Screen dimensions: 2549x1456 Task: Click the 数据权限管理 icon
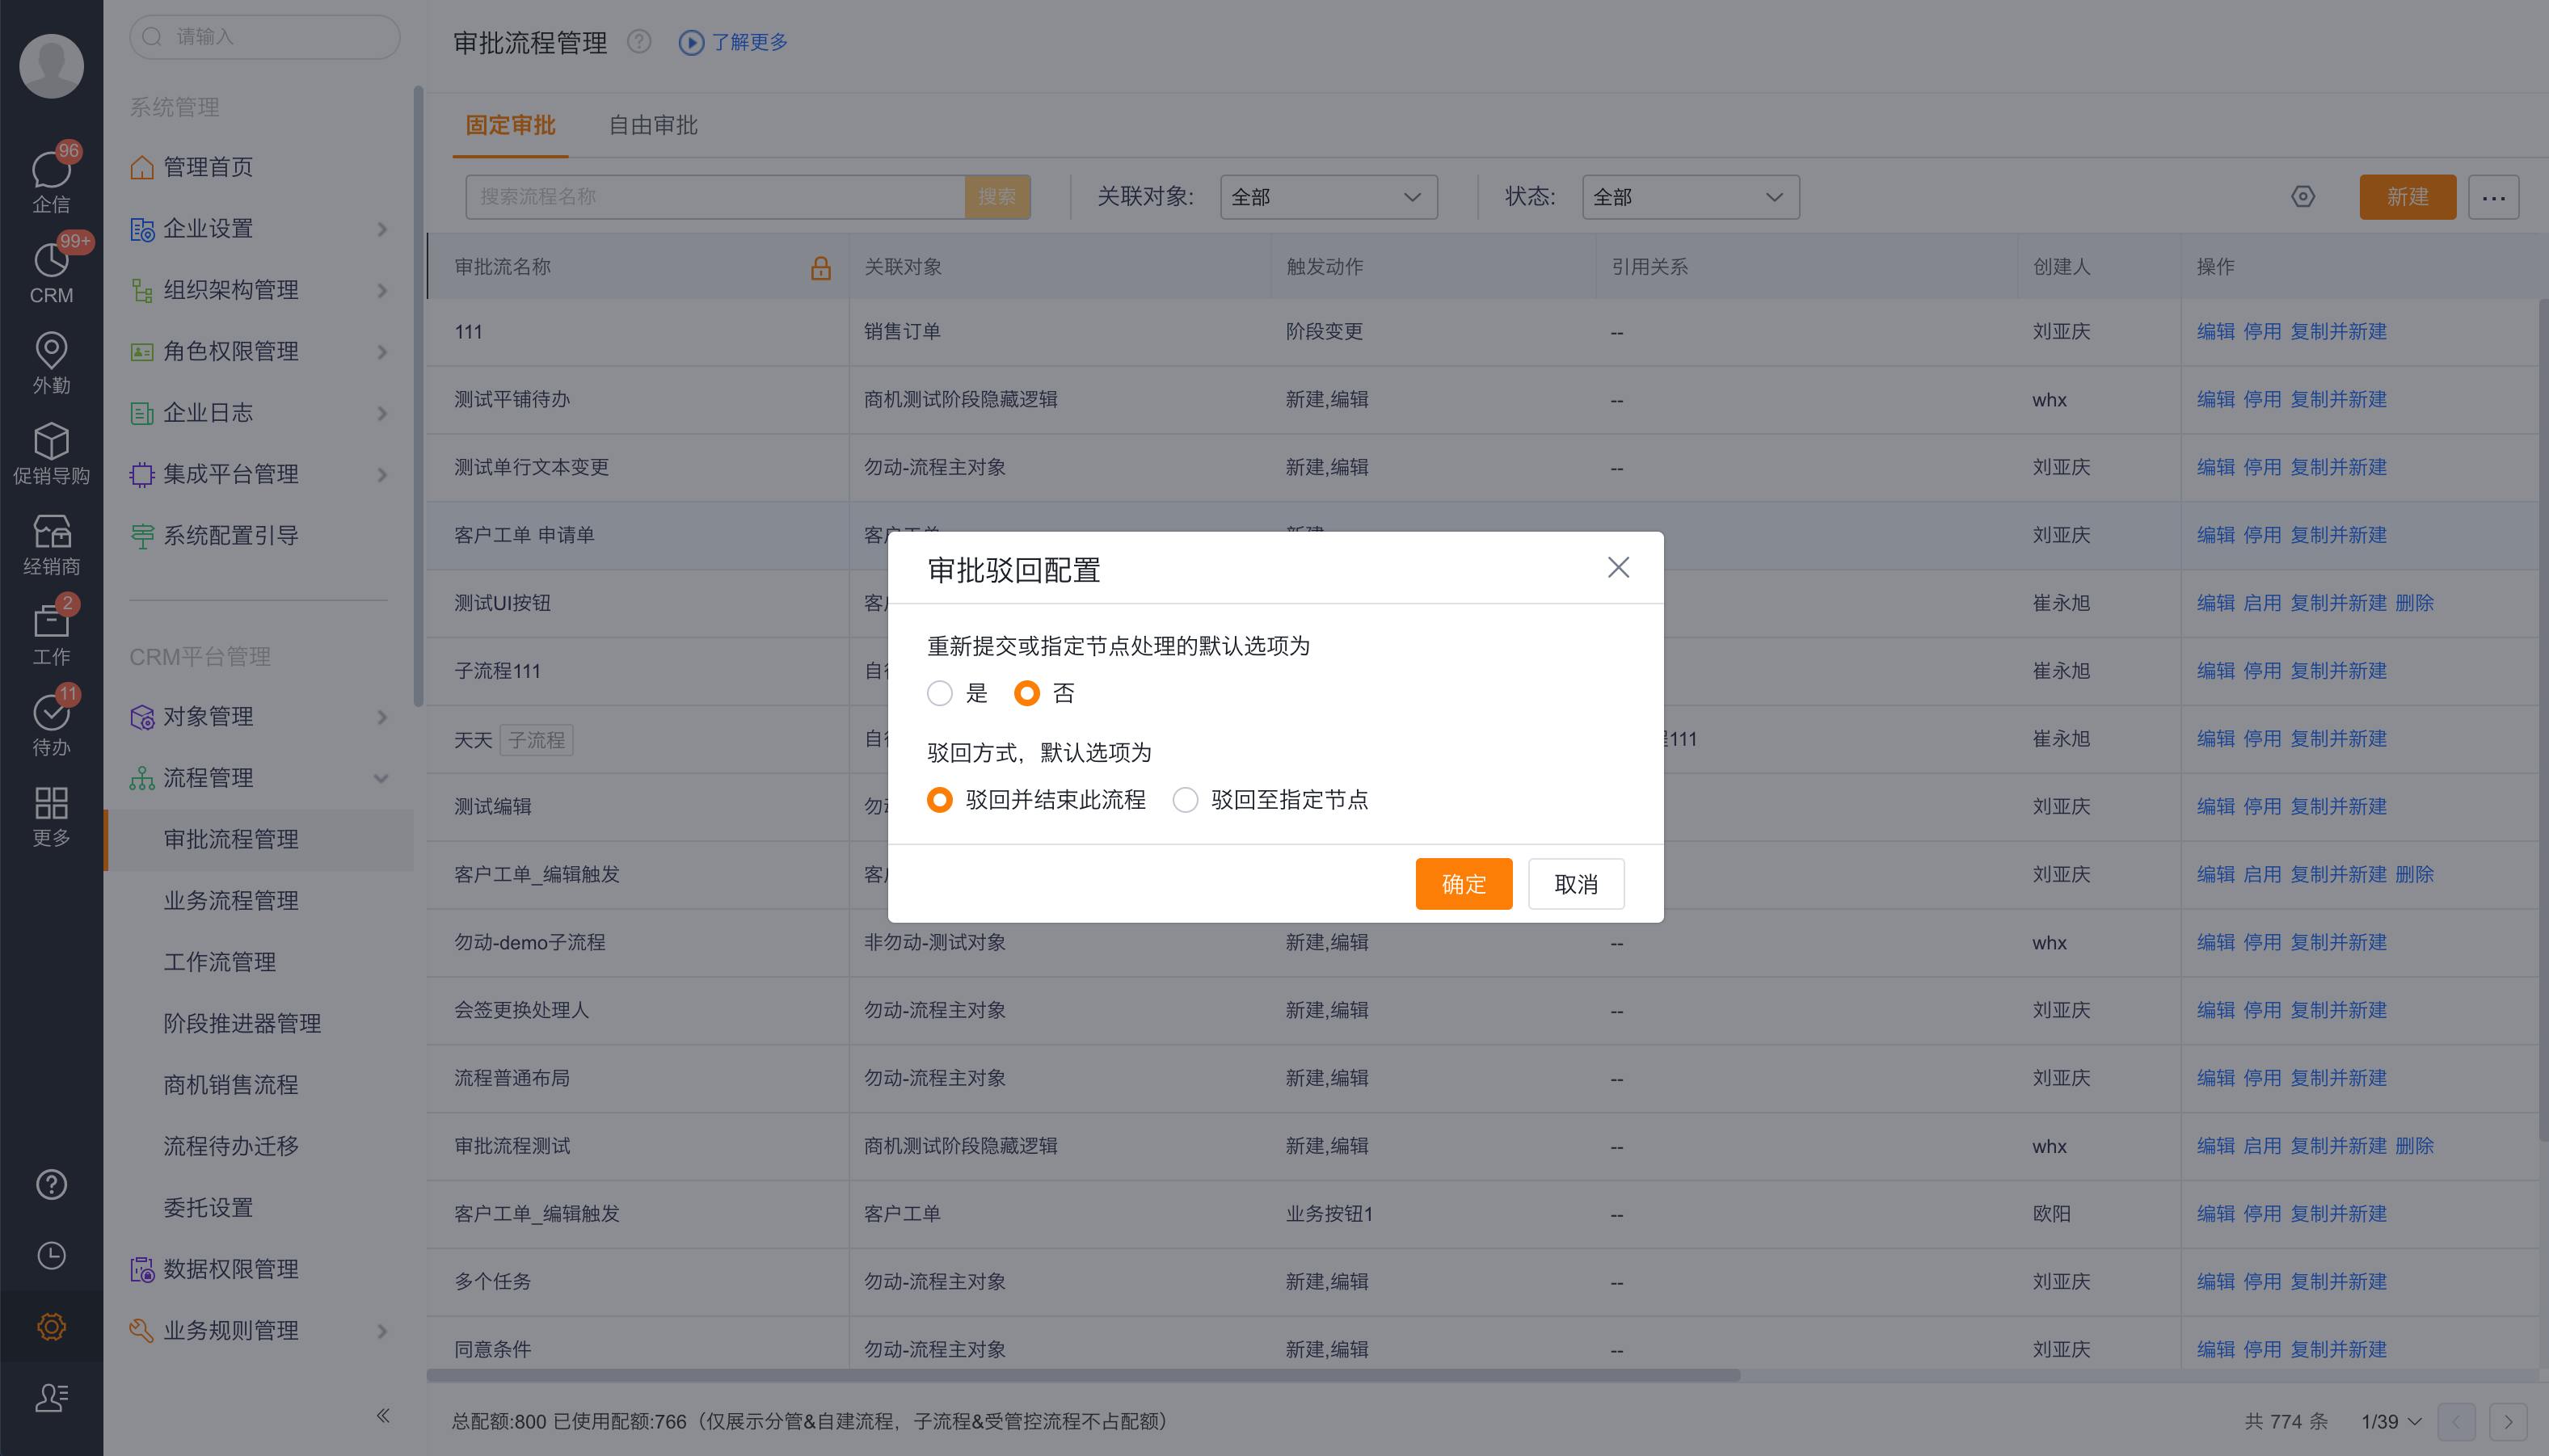pos(142,1270)
